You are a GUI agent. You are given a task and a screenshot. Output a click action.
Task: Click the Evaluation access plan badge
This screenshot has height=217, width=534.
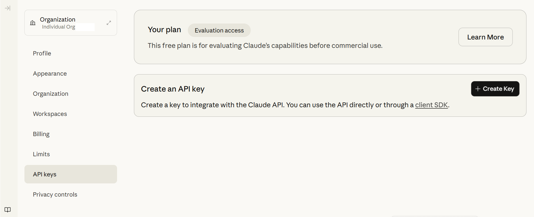tap(219, 30)
